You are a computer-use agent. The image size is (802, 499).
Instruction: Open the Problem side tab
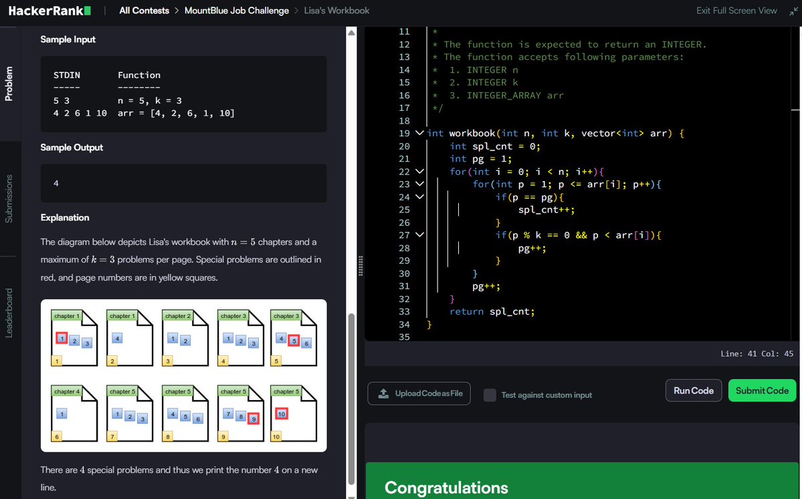coord(9,84)
